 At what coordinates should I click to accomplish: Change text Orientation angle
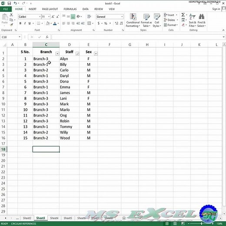[78, 17]
